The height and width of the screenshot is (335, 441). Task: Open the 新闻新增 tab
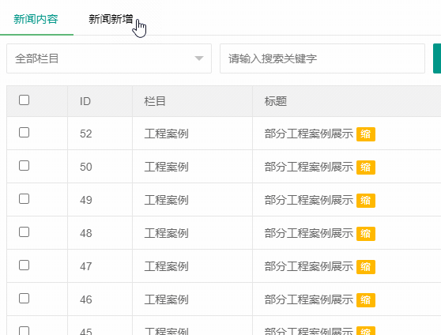click(x=111, y=19)
